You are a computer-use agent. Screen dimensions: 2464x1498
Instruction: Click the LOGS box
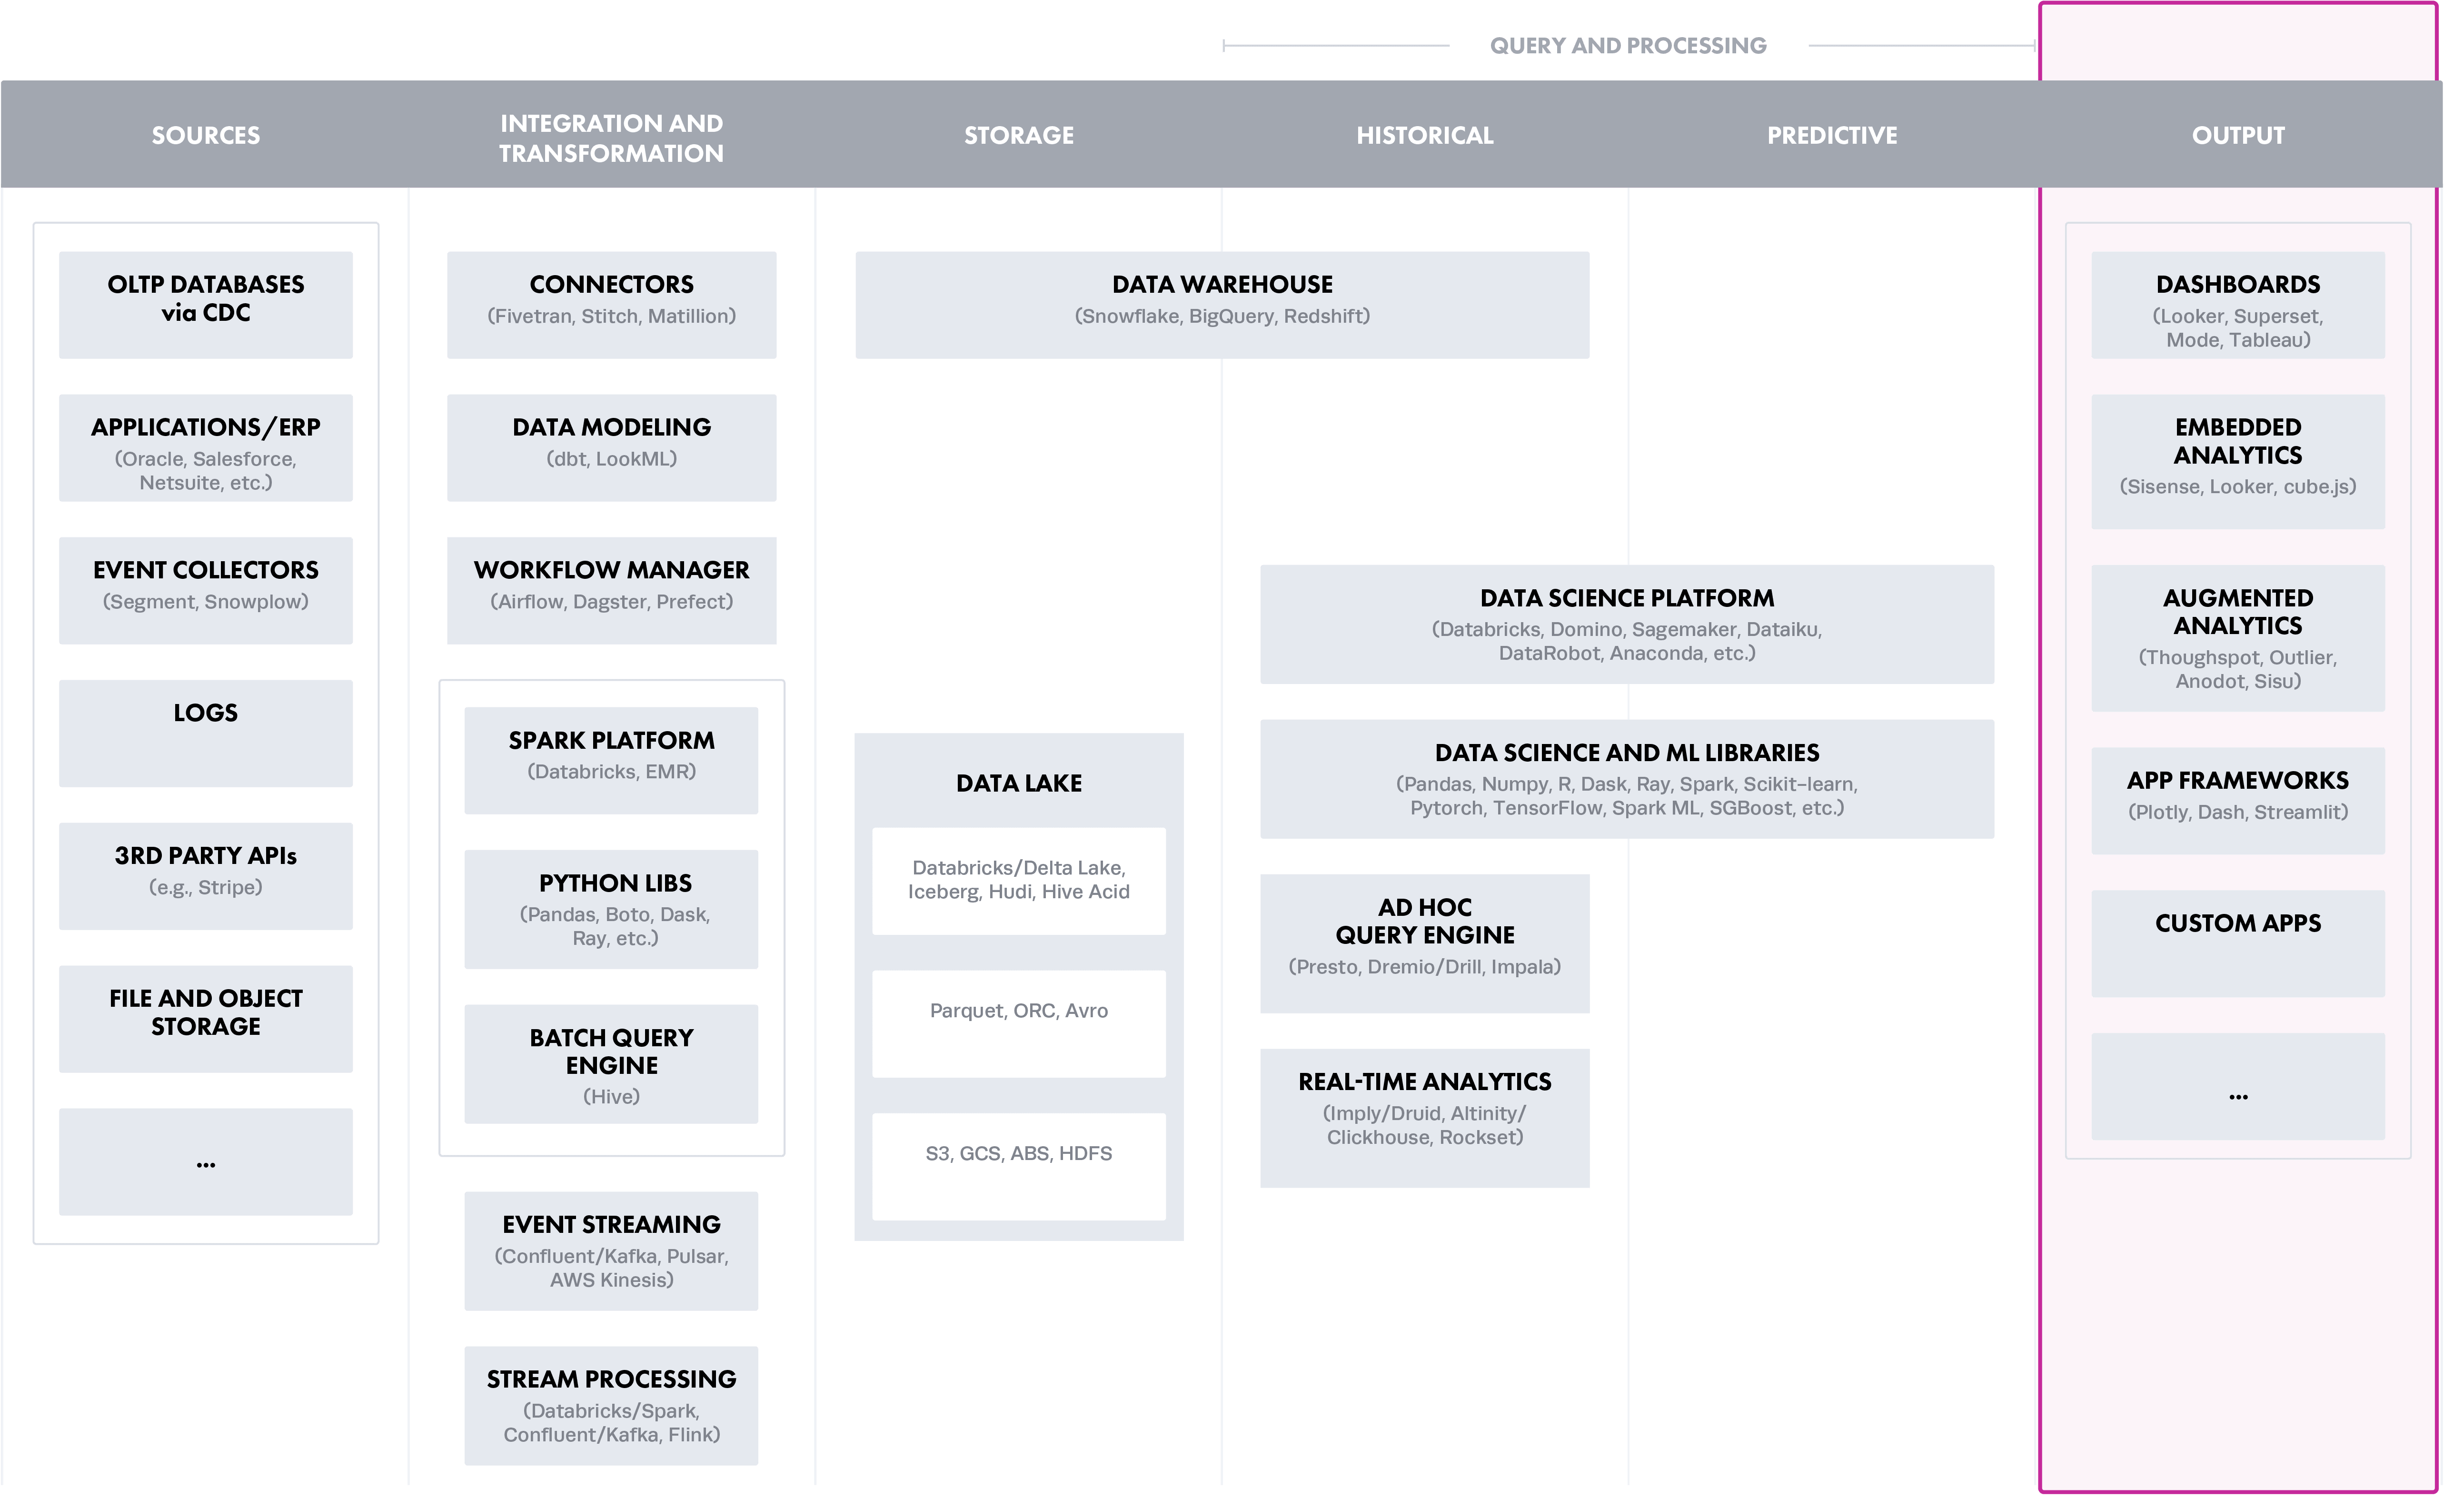[x=206, y=734]
